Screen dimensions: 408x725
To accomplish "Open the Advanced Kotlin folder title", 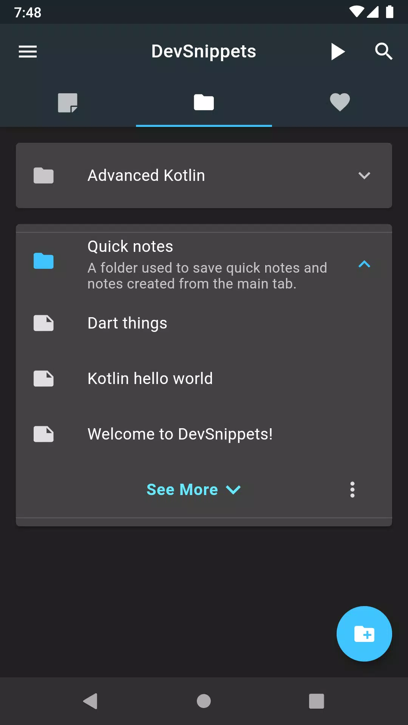I will click(146, 176).
